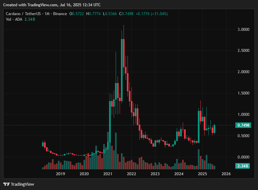Viewport: 258px width, 190px height.
Task: Click the 2024 time axis label
Action: click(179, 174)
